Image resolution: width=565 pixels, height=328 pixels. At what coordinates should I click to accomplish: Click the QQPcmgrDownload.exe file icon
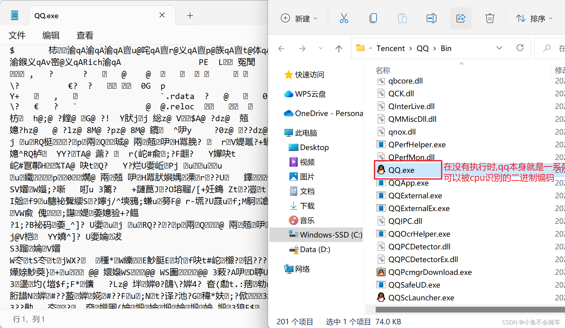[x=381, y=272]
